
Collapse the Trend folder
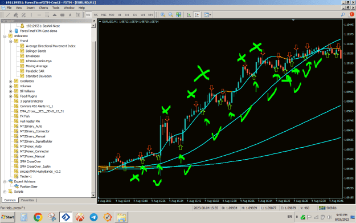pos(10,41)
